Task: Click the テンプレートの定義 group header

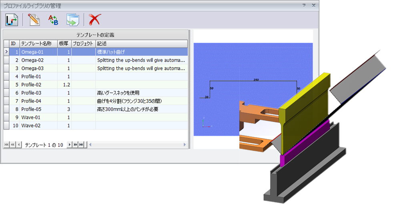Action: (95, 35)
